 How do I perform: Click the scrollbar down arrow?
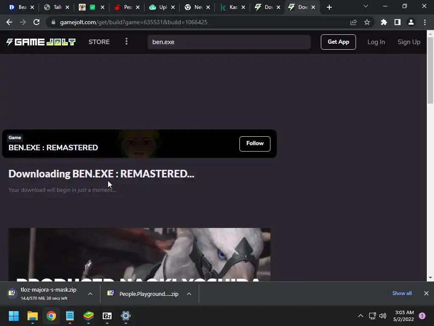tap(430, 278)
